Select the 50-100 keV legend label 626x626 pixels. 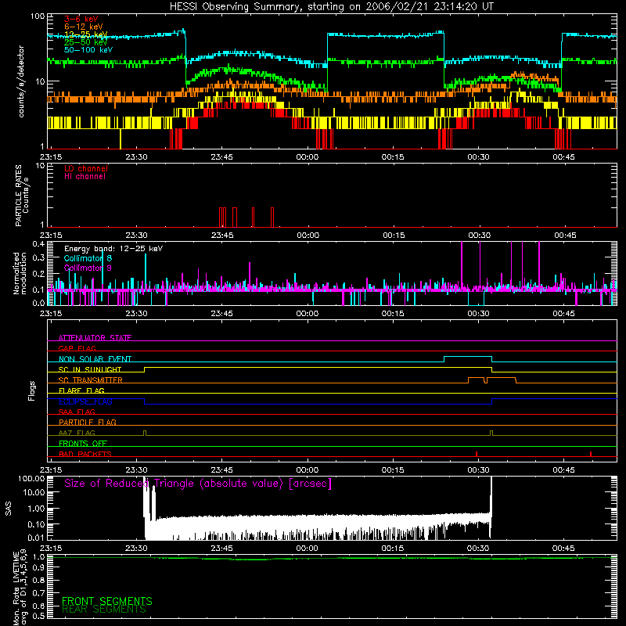(88, 49)
